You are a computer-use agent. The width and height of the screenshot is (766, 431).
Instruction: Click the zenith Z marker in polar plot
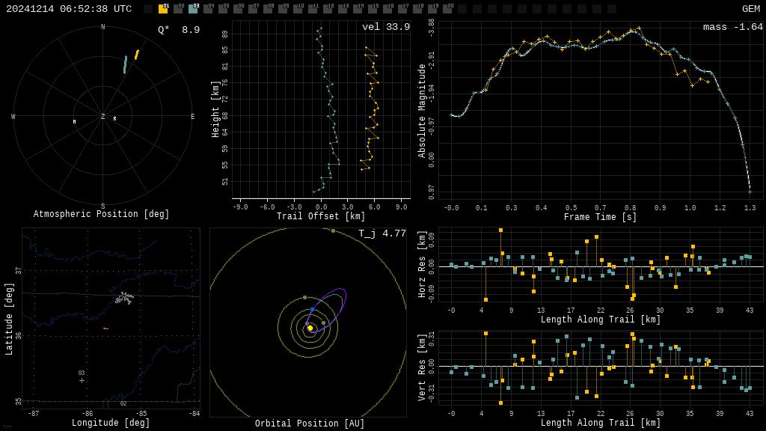[x=103, y=117]
